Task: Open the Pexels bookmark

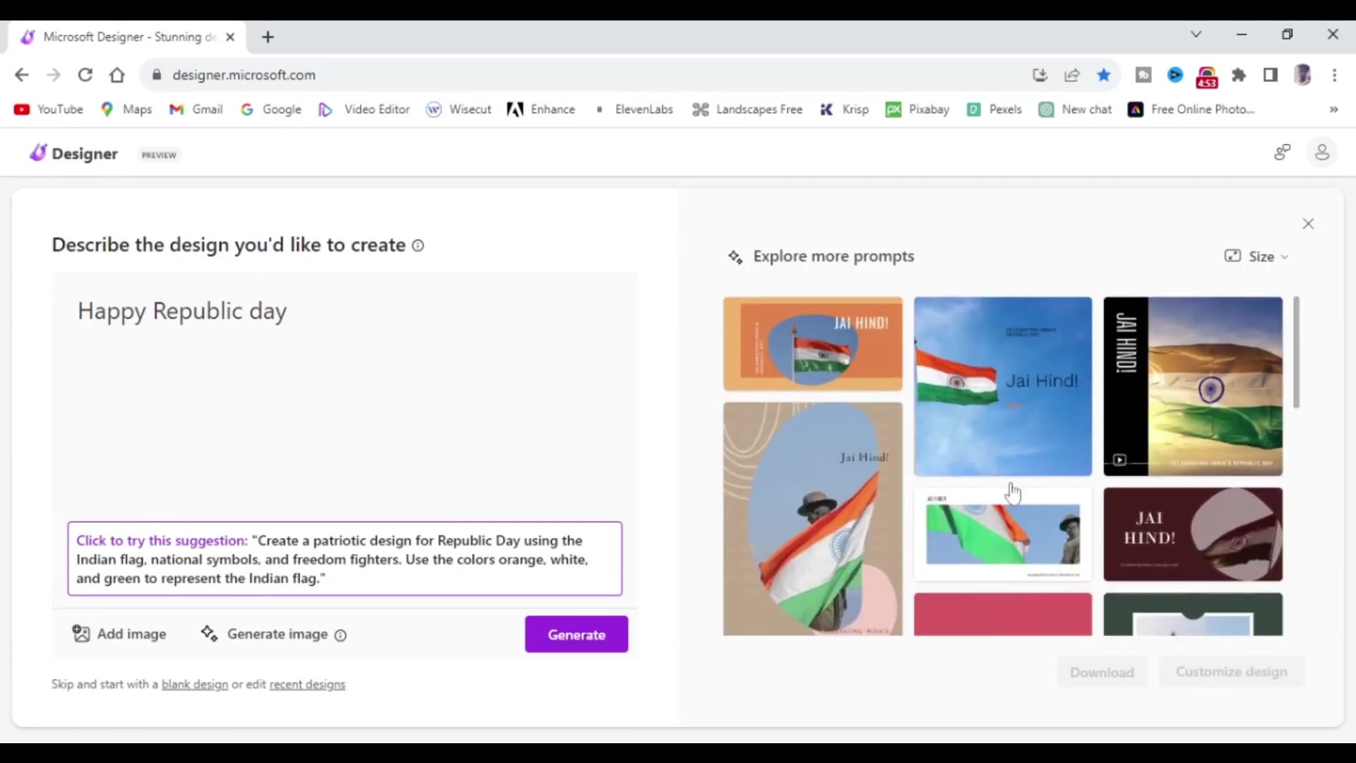Action: click(x=994, y=110)
